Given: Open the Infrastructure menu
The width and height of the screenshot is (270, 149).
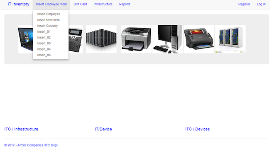Looking at the screenshot, I should pyautogui.click(x=103, y=4).
